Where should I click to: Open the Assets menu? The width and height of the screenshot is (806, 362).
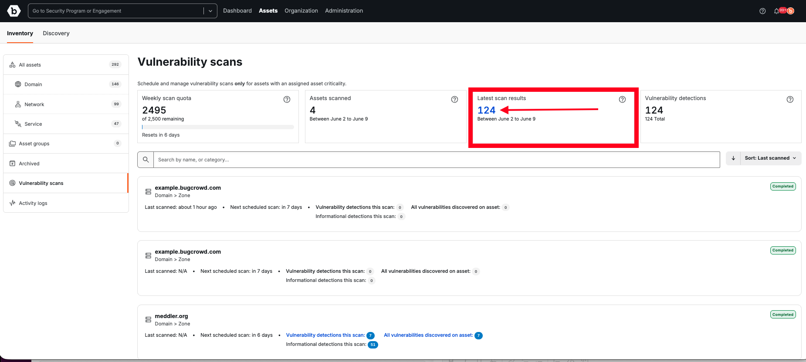tap(268, 11)
